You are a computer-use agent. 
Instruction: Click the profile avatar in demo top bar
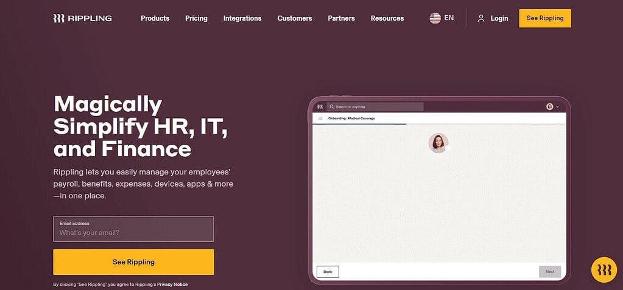550,107
